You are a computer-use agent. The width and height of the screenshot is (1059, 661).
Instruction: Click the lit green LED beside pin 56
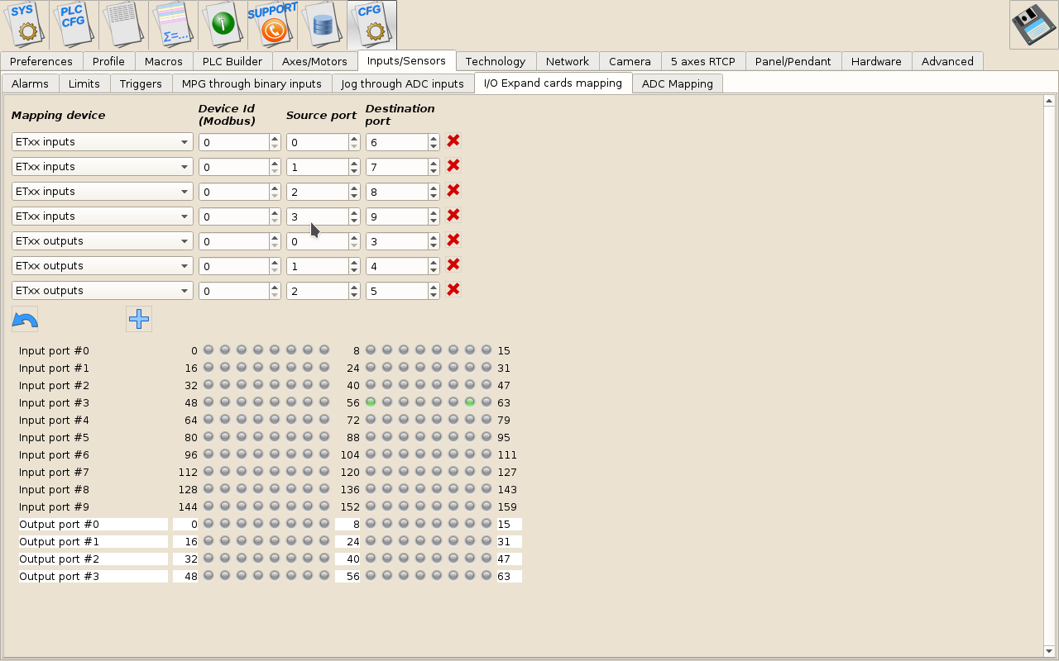click(371, 402)
